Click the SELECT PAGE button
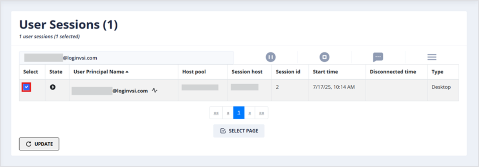The image size is (479, 167). [x=239, y=131]
